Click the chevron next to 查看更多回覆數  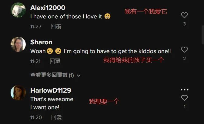79,75
